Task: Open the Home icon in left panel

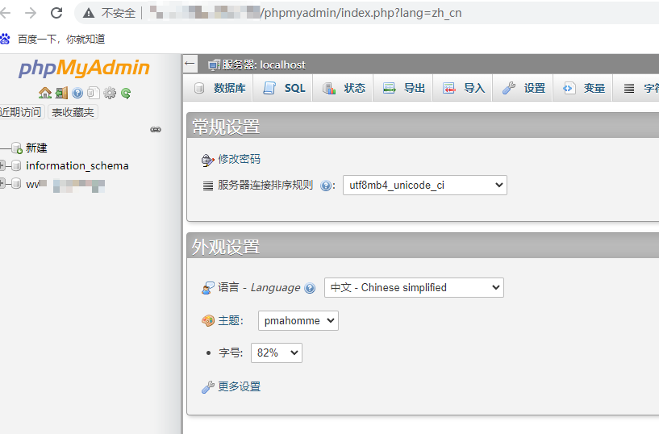Action: pos(45,93)
